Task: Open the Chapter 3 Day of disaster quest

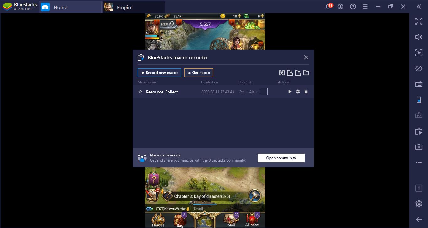Action: coord(202,196)
